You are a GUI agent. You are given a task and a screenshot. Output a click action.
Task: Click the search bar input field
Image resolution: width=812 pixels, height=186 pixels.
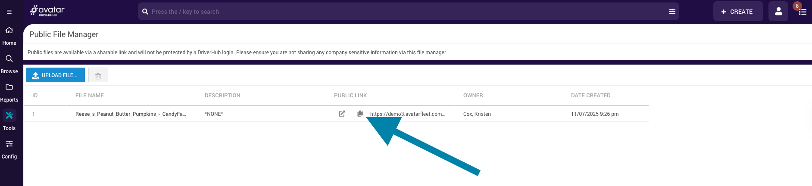pos(405,12)
